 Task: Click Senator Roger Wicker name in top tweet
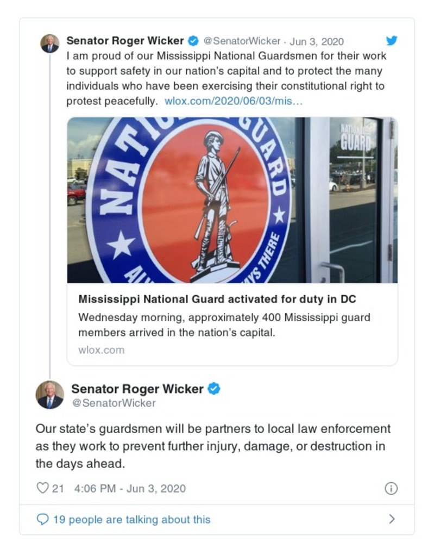coord(125,41)
